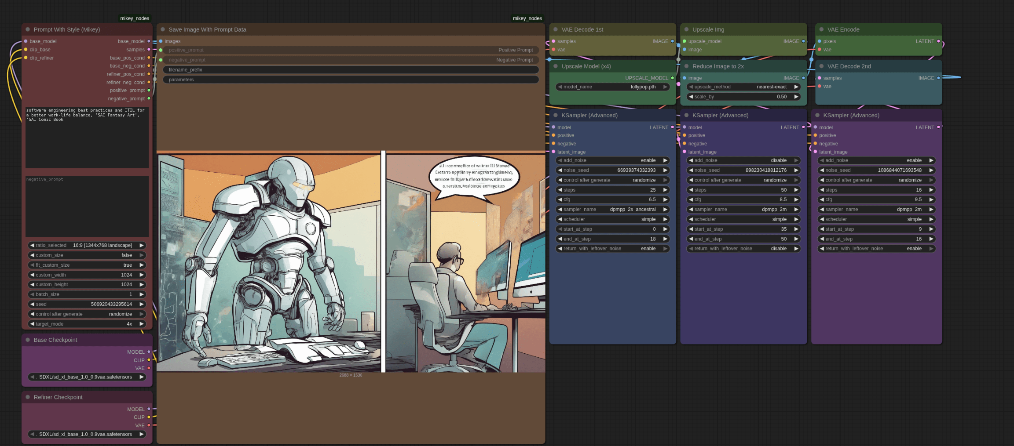Decrease batch_size using left arrow
This screenshot has height=446, width=1014.
coord(32,294)
